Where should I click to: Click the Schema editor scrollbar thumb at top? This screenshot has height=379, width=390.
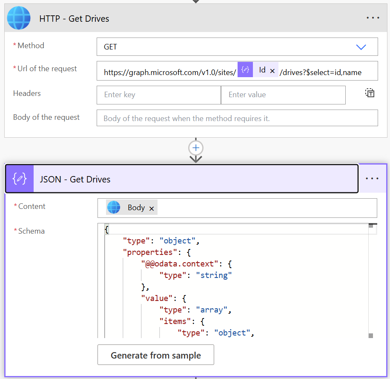coord(370,226)
